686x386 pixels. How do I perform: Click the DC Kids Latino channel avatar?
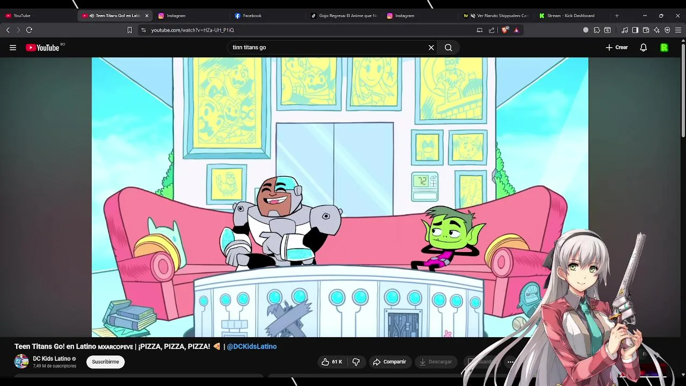[x=21, y=361]
